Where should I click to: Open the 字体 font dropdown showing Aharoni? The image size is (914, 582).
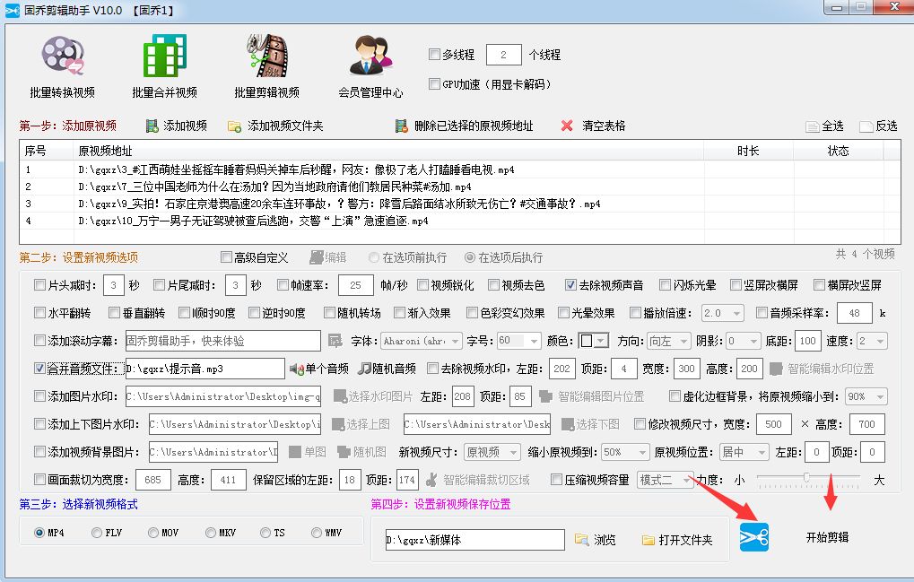click(x=422, y=340)
